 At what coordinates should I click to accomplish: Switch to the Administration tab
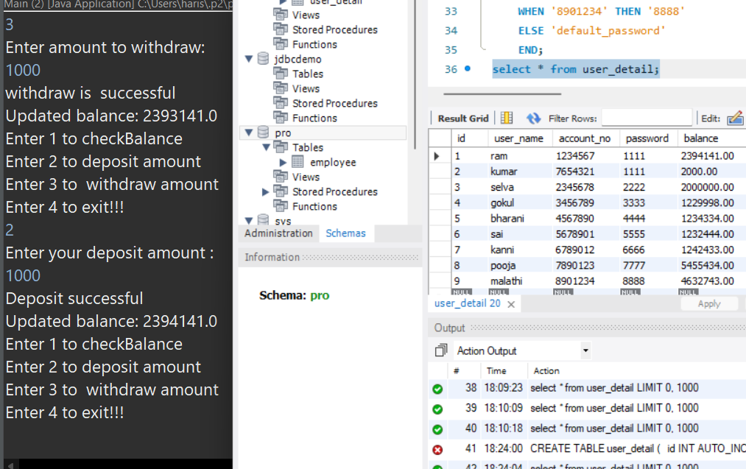point(278,233)
